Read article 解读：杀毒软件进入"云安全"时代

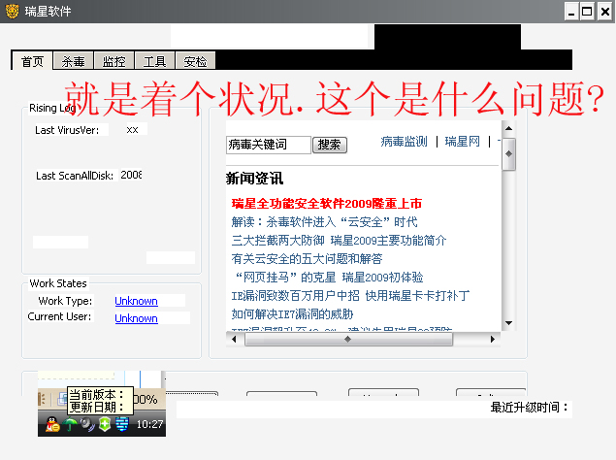(324, 222)
